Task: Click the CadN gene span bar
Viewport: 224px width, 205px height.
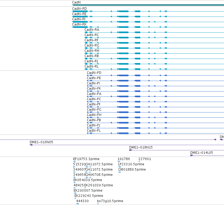Action: pyautogui.click(x=148, y=5)
